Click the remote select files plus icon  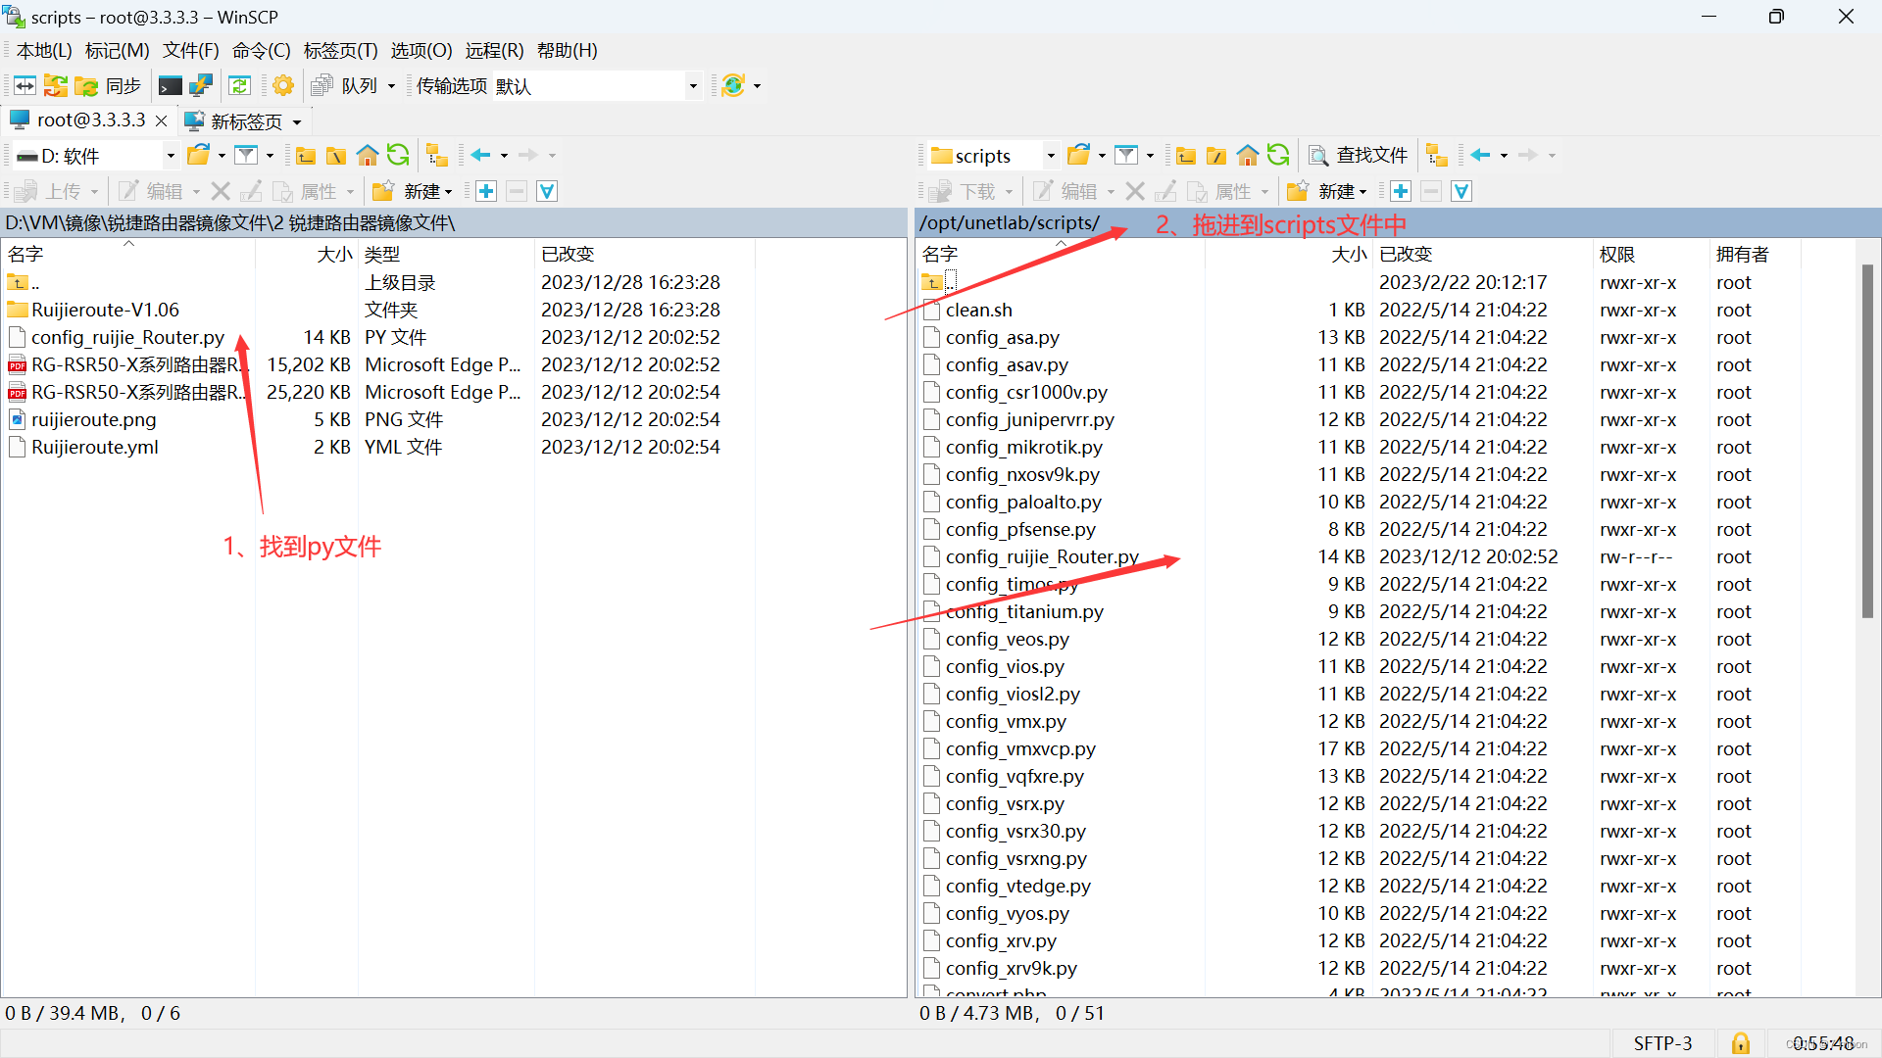[x=1401, y=191]
